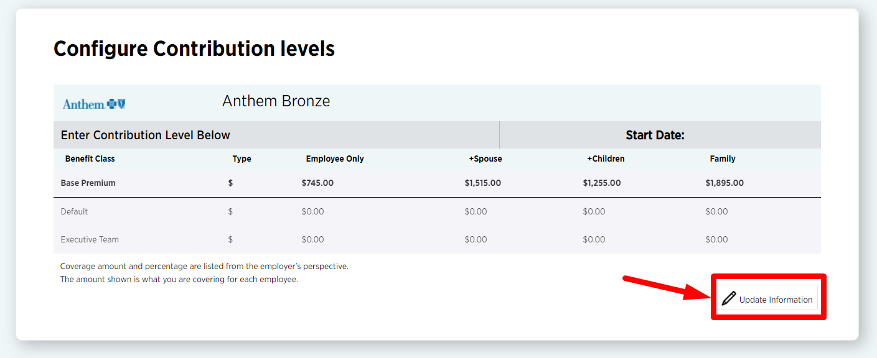Click the +Spouse column header
The height and width of the screenshot is (358, 877).
point(485,158)
